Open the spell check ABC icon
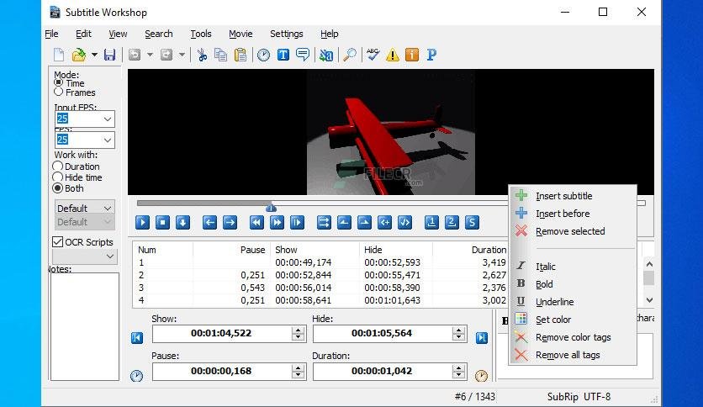The width and height of the screenshot is (703, 407). tap(373, 55)
